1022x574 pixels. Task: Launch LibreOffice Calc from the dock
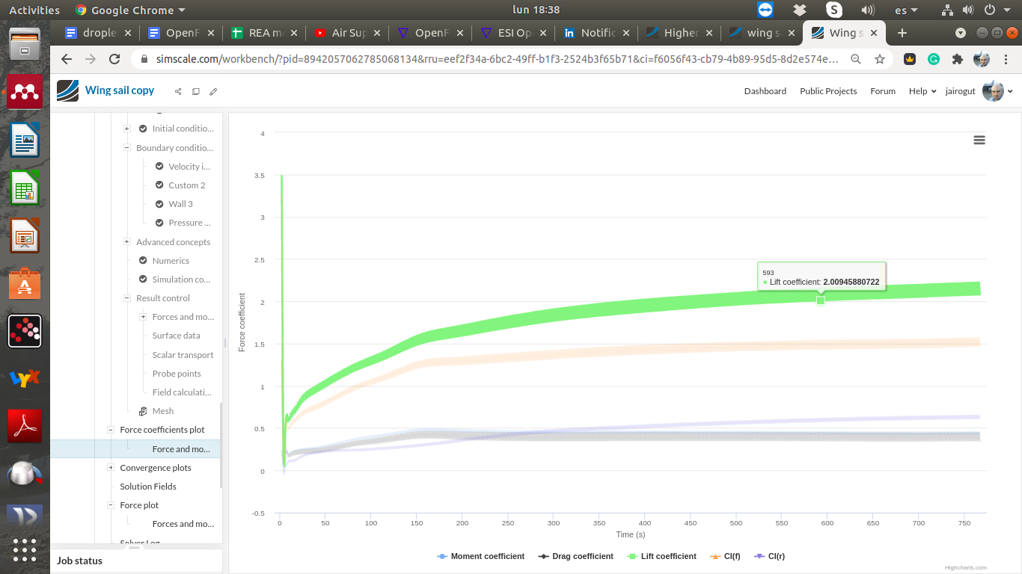(x=25, y=188)
